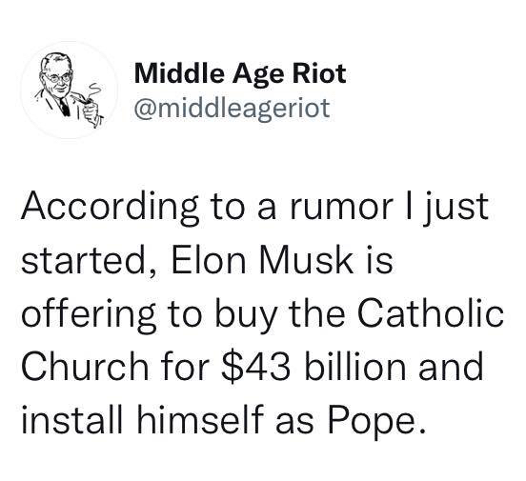Click the word Riot in display name
Image resolution: width=526 pixels, height=481 pixels.
coord(319,73)
